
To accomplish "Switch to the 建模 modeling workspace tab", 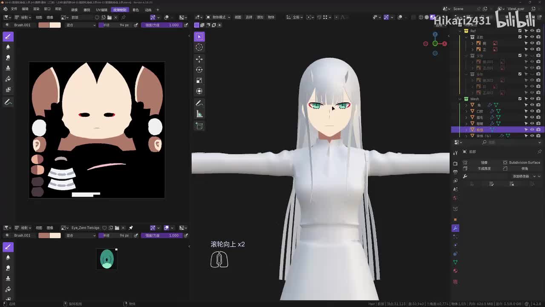I will point(75,9).
